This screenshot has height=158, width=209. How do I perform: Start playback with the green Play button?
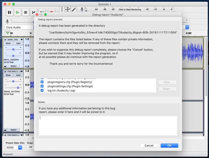point(17,13)
